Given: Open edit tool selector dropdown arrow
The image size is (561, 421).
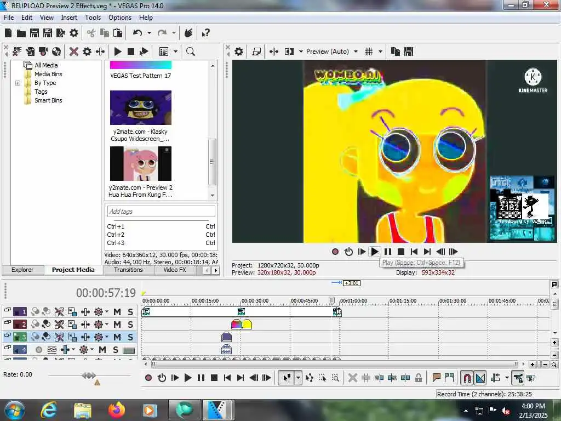Looking at the screenshot, I should coord(298,378).
